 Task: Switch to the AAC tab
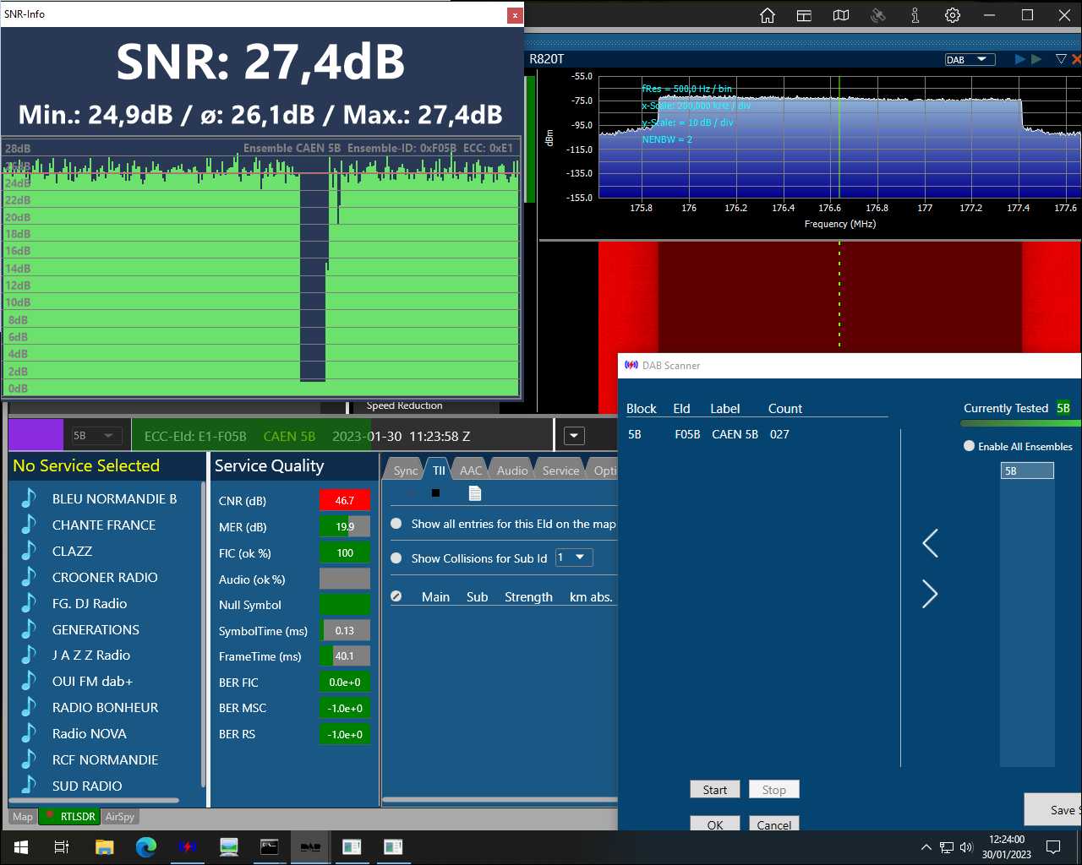click(471, 471)
